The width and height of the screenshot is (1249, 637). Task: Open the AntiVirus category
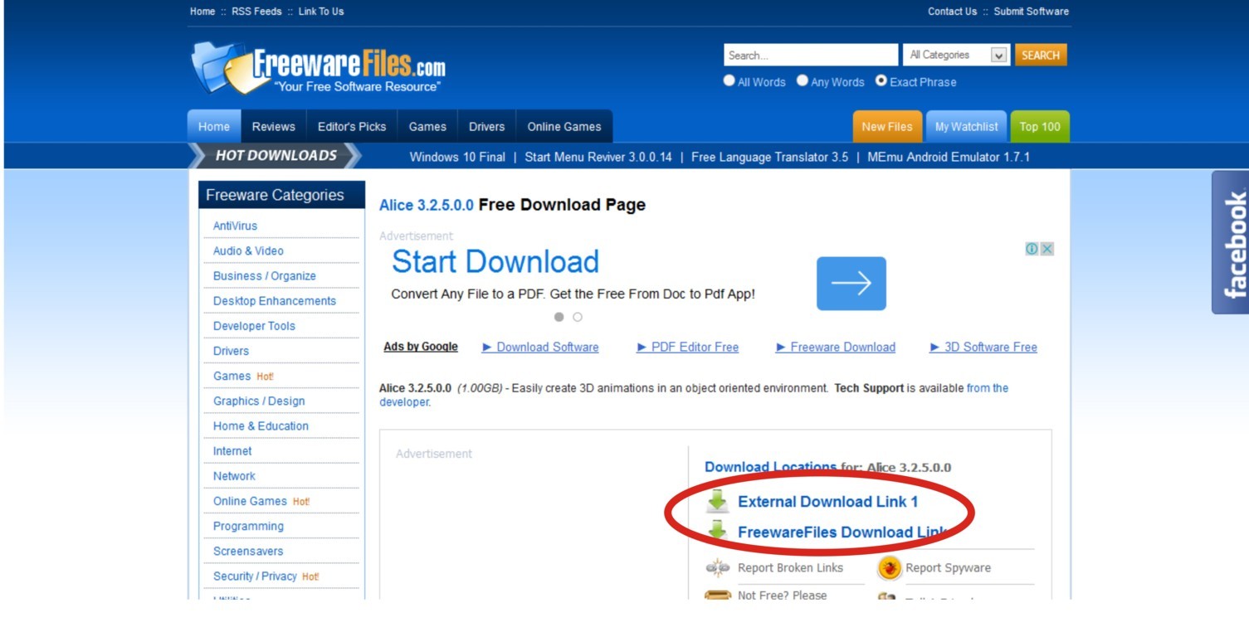click(x=236, y=226)
